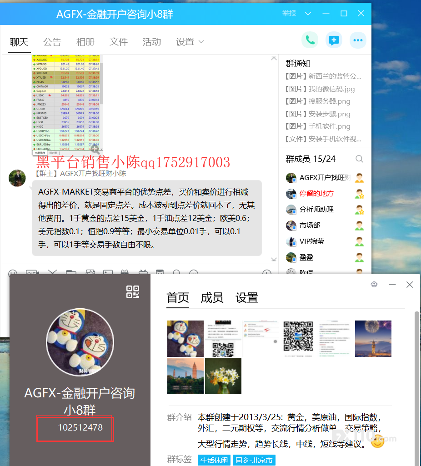Click the 生活休闲 group tag
421x466 pixels.
coord(214,461)
